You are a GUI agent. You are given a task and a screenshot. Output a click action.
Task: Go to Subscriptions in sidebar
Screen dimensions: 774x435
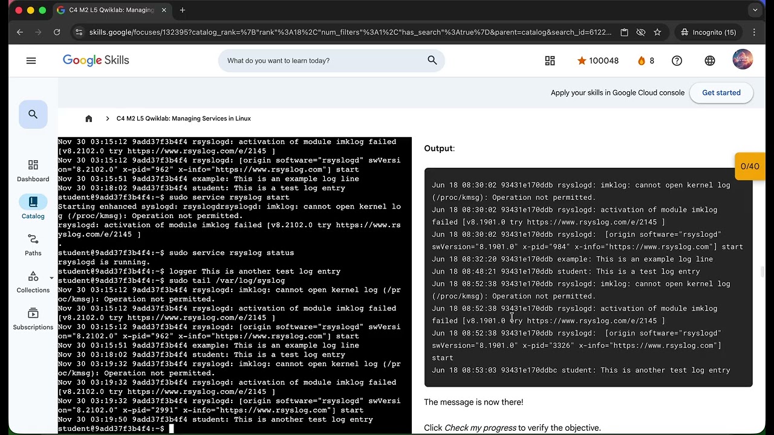[33, 319]
